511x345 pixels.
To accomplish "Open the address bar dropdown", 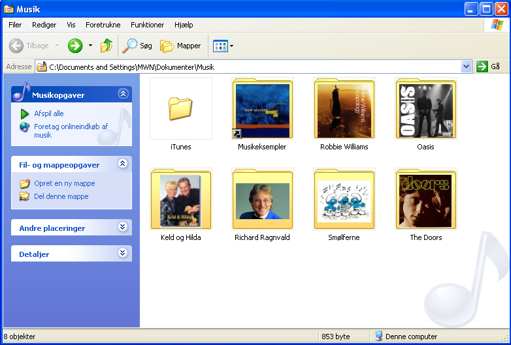I will pyautogui.click(x=466, y=67).
